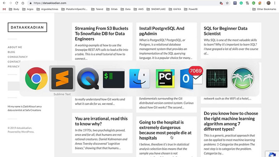The image size is (279, 157).
Task: Open the Gitlab bookmarks folder
Action: [112, 9]
